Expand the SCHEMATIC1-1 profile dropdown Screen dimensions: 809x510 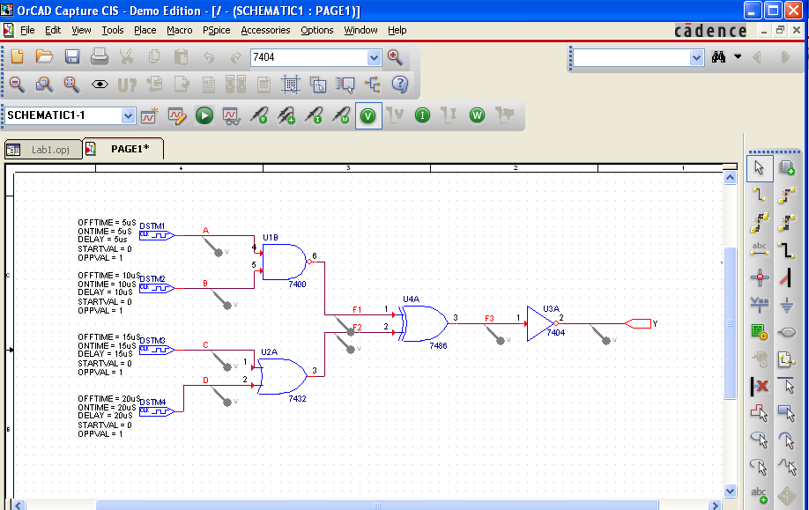tap(128, 116)
